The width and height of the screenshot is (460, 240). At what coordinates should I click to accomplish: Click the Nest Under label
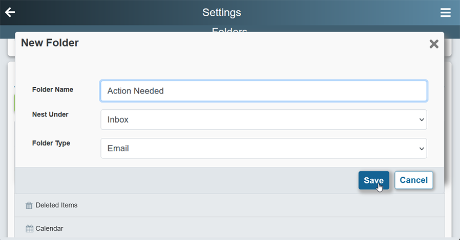coord(50,114)
